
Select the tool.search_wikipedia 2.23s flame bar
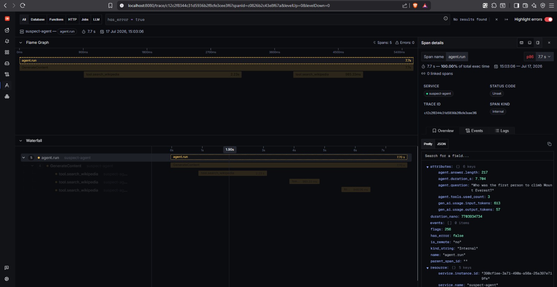coord(163,74)
